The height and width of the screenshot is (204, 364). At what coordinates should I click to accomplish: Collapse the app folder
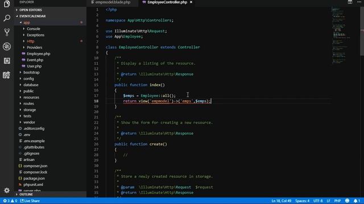[x=51, y=23]
